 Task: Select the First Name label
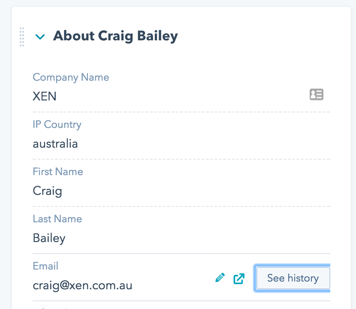point(58,172)
